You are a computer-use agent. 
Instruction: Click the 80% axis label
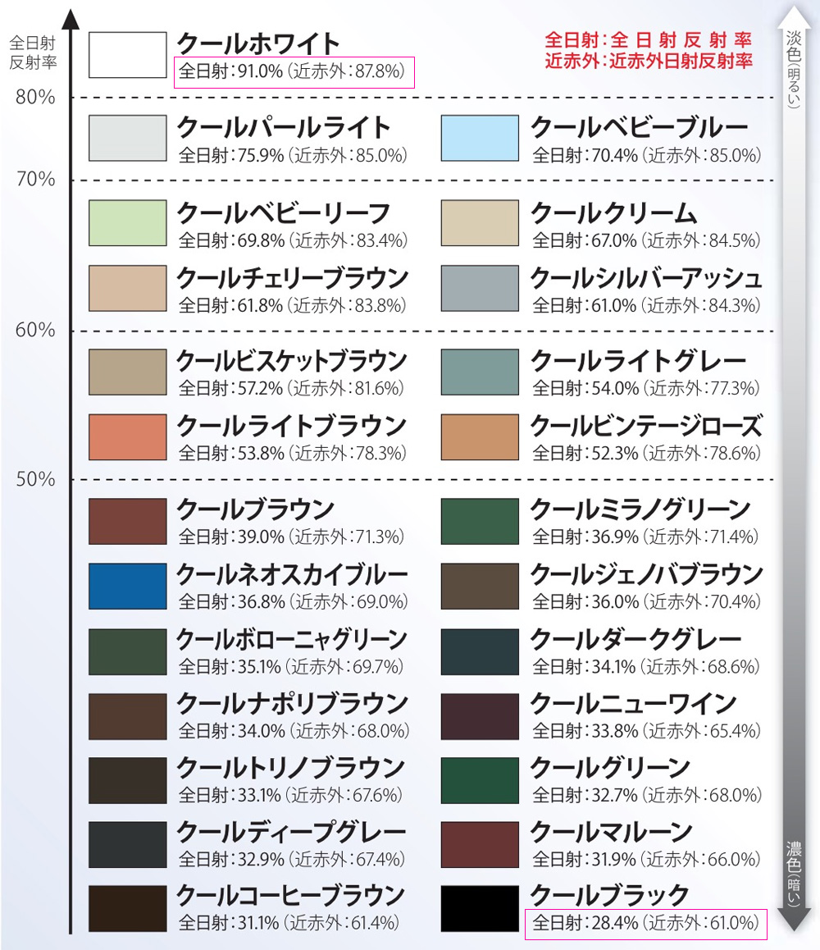click(x=36, y=98)
